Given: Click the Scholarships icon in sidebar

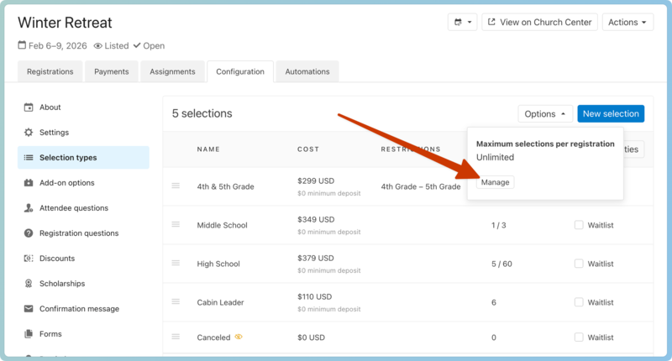Looking at the screenshot, I should pyautogui.click(x=29, y=284).
